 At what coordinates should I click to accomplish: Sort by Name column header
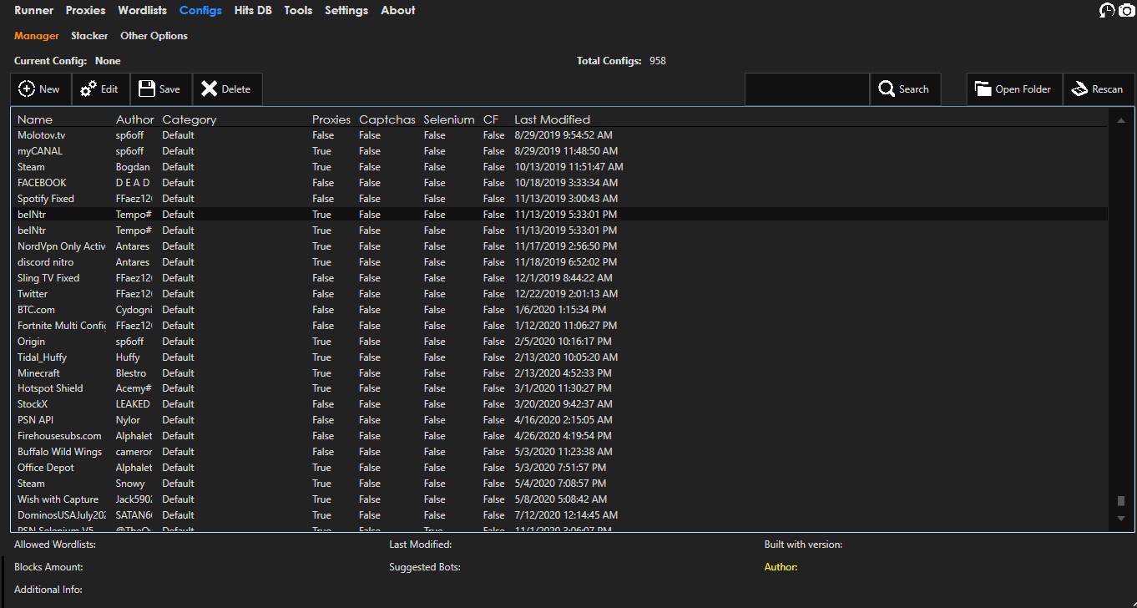tap(35, 119)
